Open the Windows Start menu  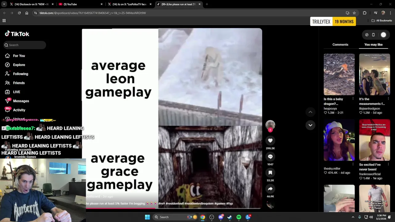(x=147, y=217)
